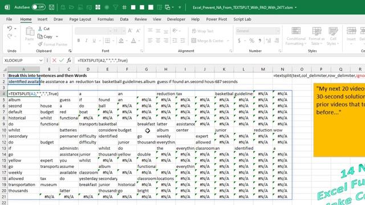Click cell containing 'historical' in row 8
Image resolution: width=365 pixels, height=205 pixels.
(x=23, y=118)
